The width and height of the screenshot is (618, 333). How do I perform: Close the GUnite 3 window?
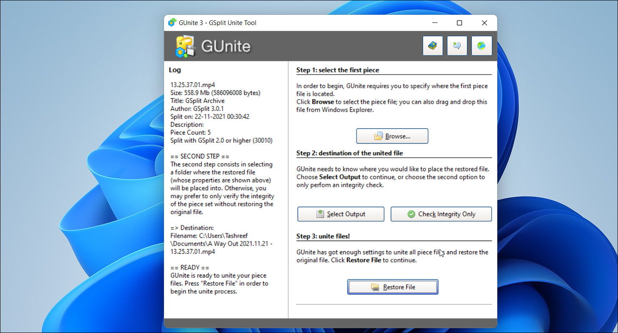coord(484,23)
